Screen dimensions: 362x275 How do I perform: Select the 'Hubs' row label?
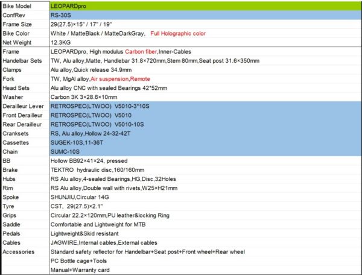click(9, 179)
